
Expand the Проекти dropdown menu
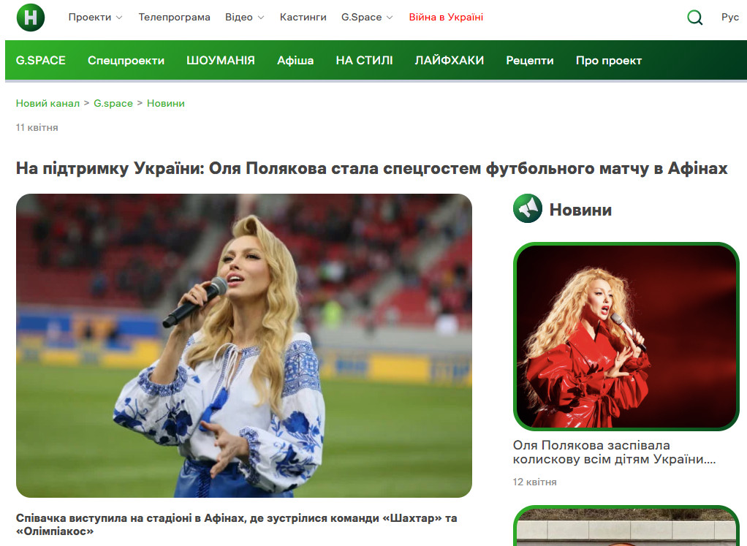click(95, 18)
